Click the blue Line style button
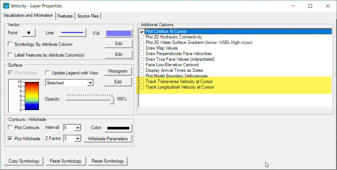Image resolution: width=337 pixels, height=170 pixels. tap(72, 33)
